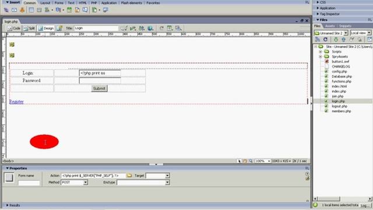The image size is (373, 210).
Task: Select members.php in the Files panel
Action: pyautogui.click(x=342, y=111)
